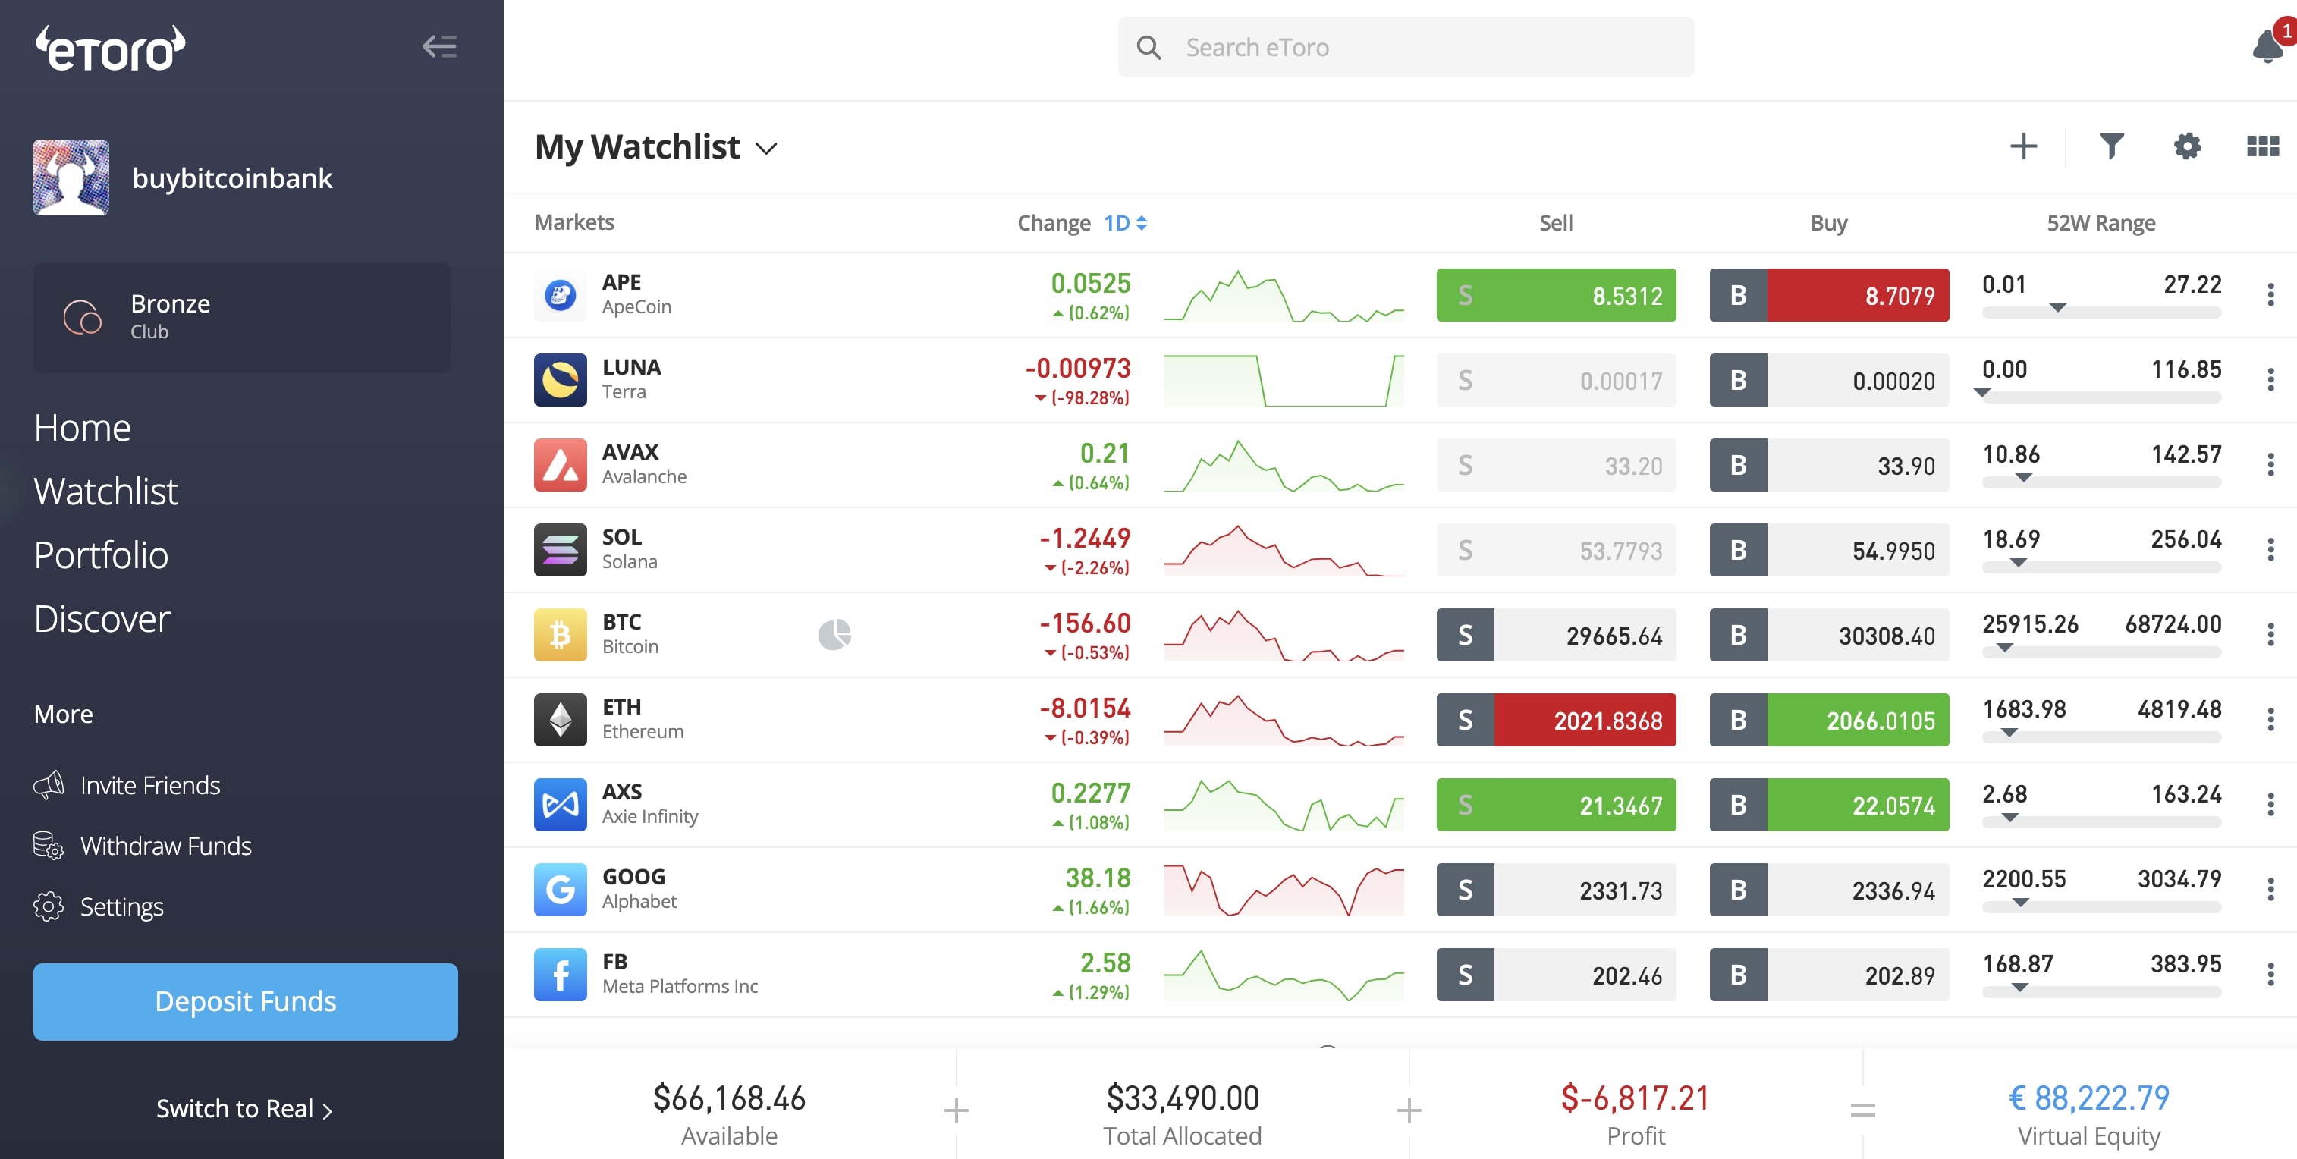
Task: Click the APE 52W range bar
Action: pos(2101,311)
